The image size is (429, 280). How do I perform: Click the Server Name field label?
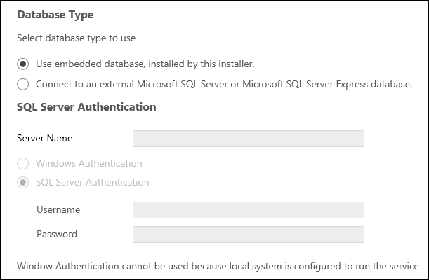tap(45, 138)
